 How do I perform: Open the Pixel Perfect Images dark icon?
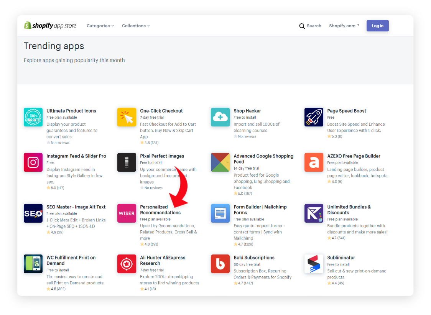click(127, 162)
